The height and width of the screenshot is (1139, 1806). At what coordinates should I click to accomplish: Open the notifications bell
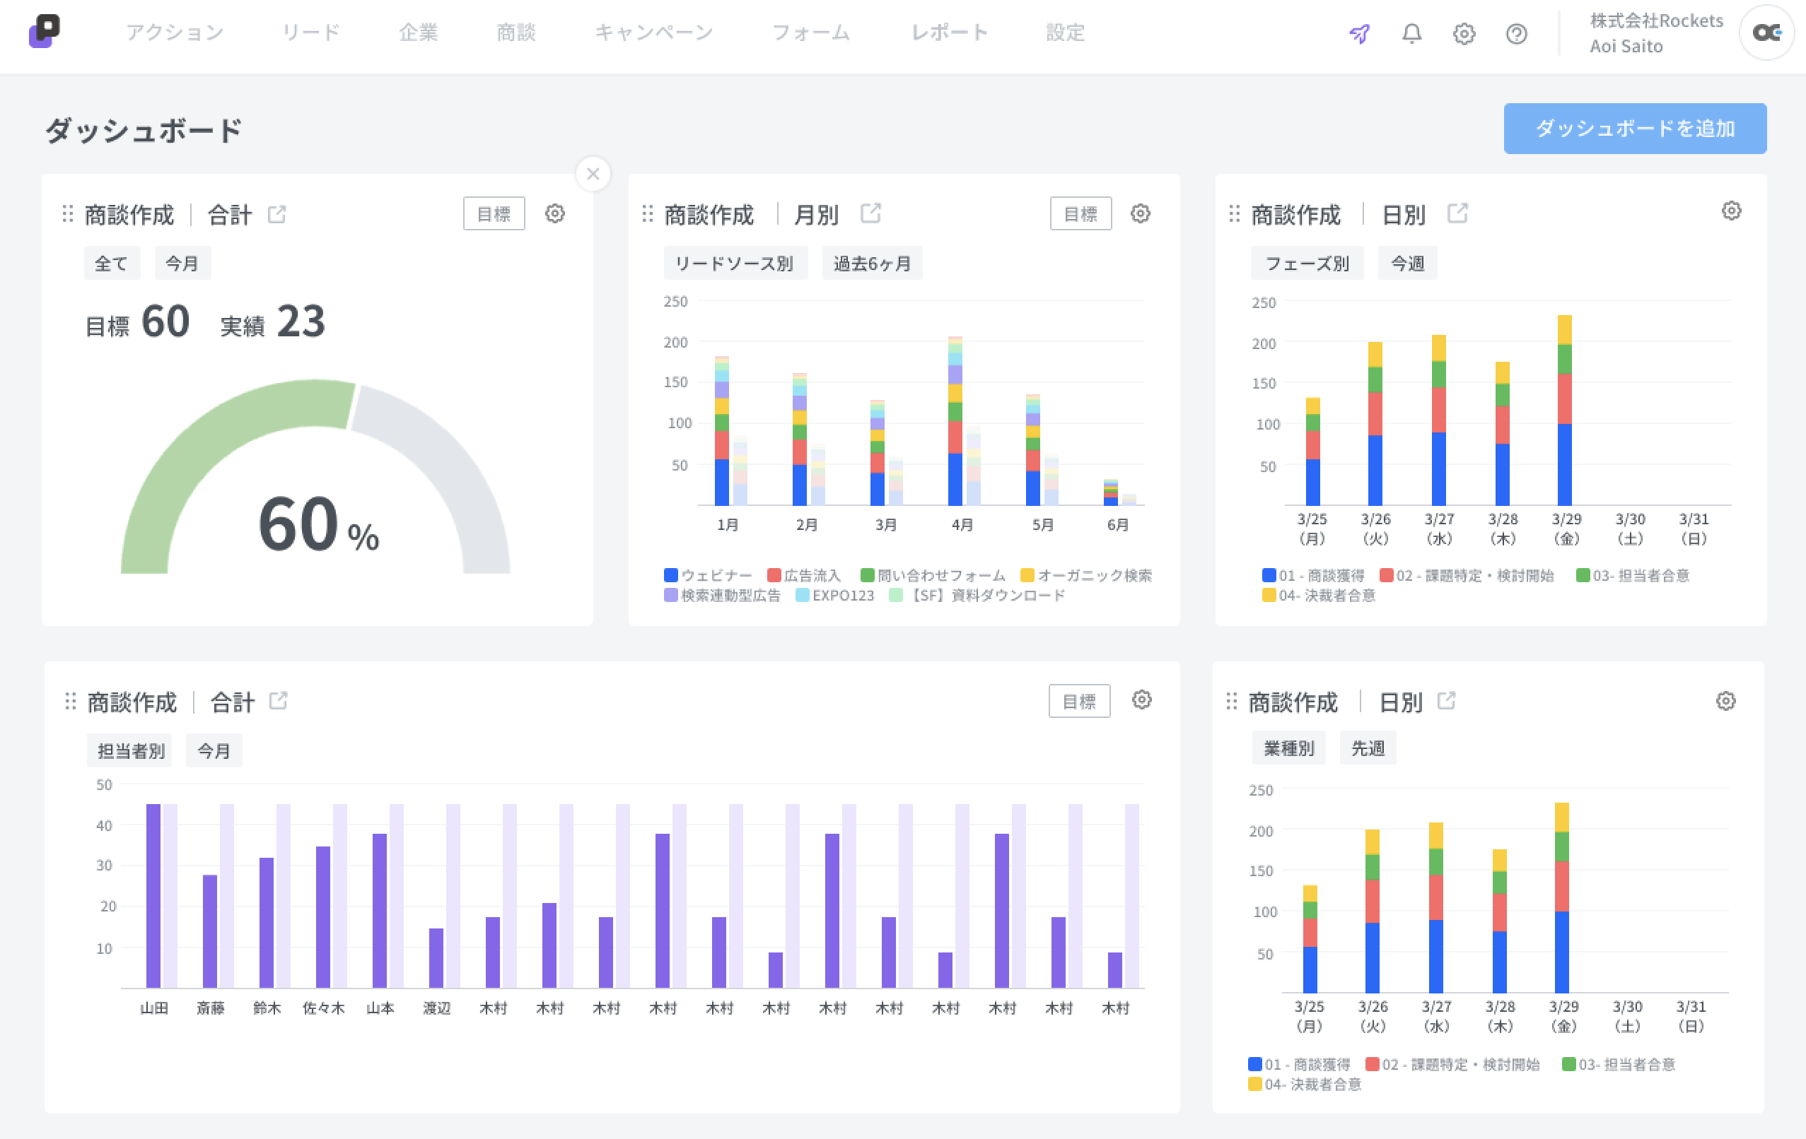pyautogui.click(x=1411, y=34)
